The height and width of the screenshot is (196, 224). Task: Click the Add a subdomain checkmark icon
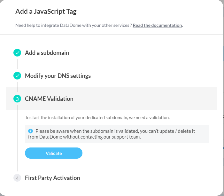coord(17,53)
